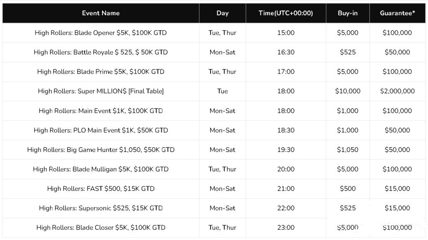Click the 19:30 time cell
Viewport: 428px width, 240px height.
pos(286,150)
